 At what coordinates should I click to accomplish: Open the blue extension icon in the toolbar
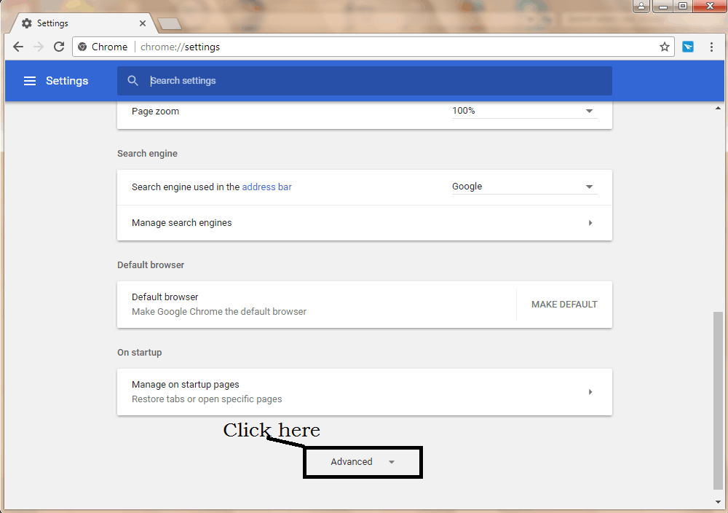tap(688, 47)
